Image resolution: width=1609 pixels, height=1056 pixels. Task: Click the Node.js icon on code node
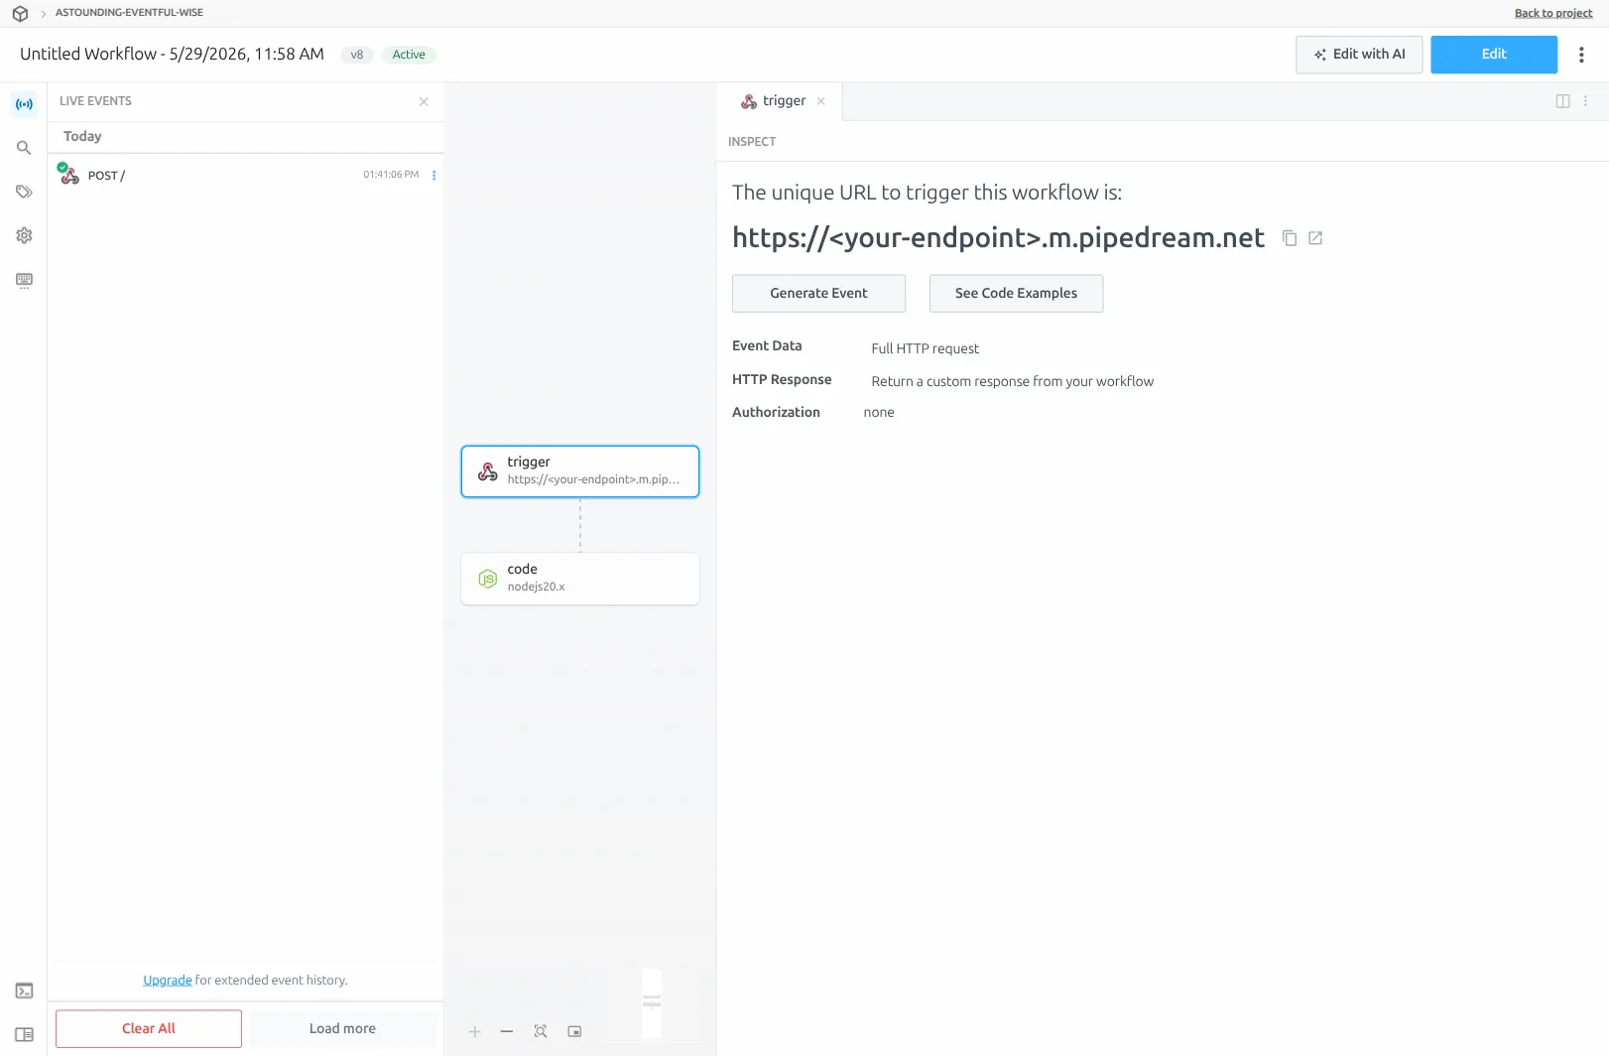pyautogui.click(x=487, y=579)
